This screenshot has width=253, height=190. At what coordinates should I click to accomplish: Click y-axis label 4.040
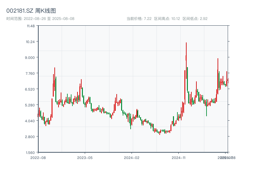(30, 121)
